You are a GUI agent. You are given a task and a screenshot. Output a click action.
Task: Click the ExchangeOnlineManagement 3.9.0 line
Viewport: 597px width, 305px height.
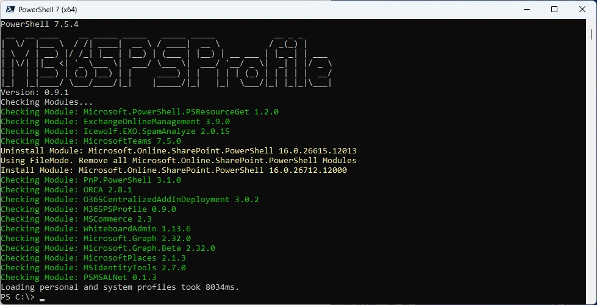(x=117, y=122)
